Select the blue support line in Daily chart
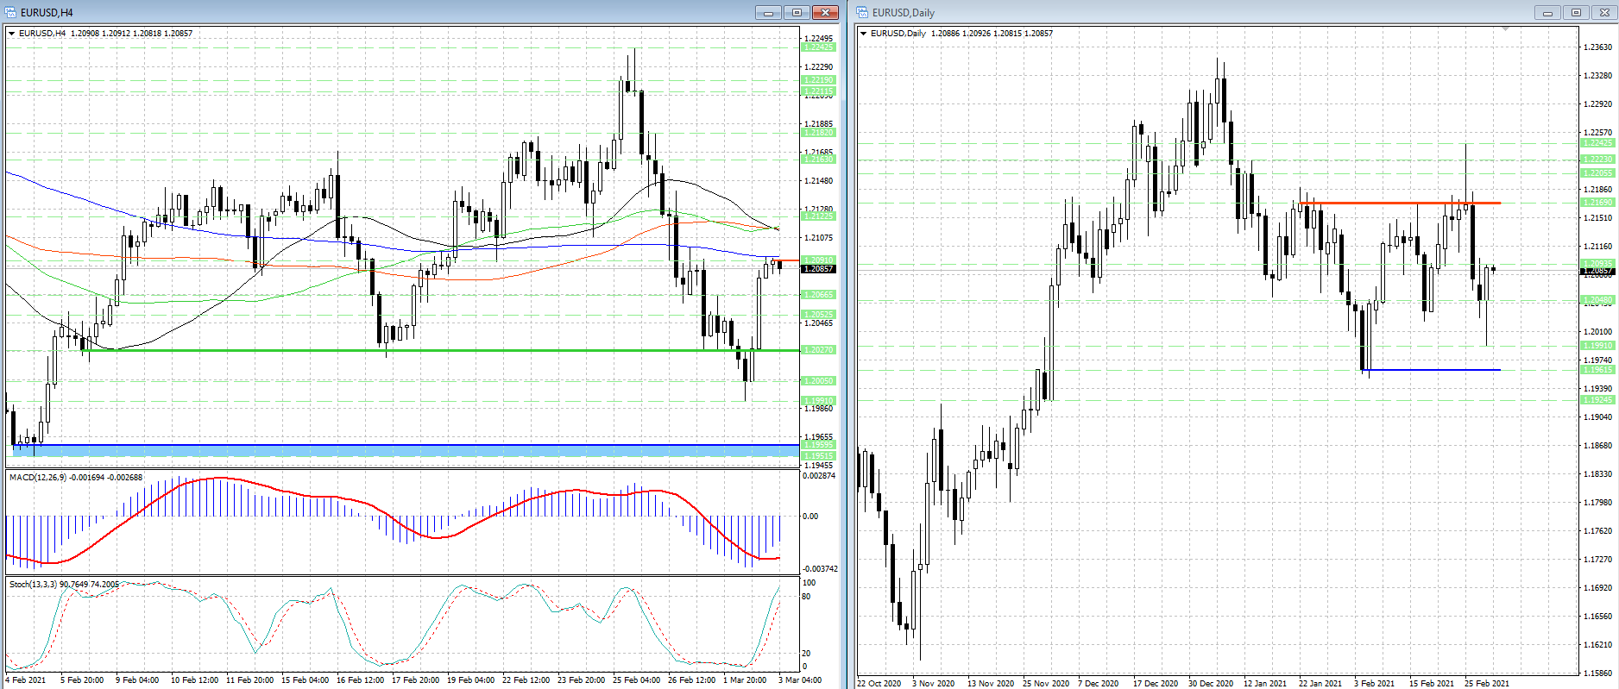This screenshot has height=689, width=1619. [x=1431, y=370]
